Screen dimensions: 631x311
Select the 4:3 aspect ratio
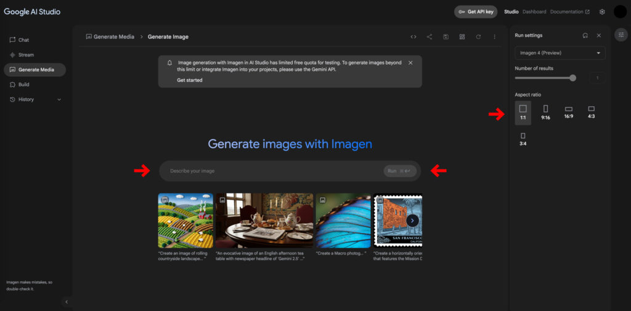pos(591,112)
